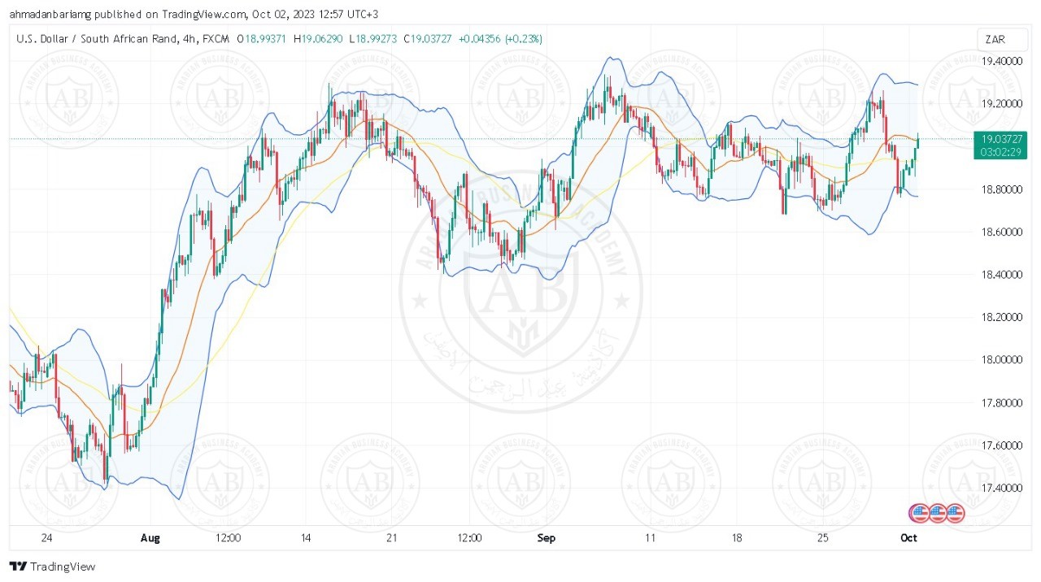Click the Sep label on the time axis

pyautogui.click(x=547, y=538)
